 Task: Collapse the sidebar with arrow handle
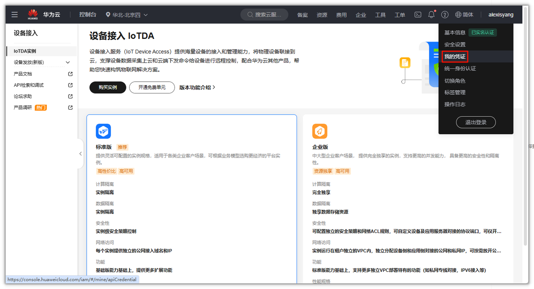pyautogui.click(x=81, y=153)
